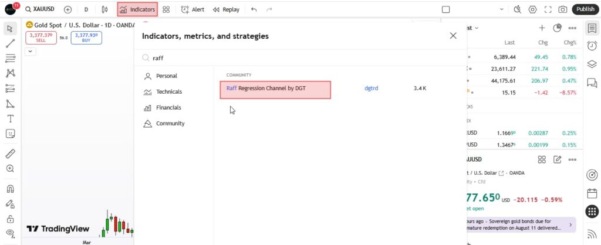The height and width of the screenshot is (245, 601).
Task: Select the brush and shapes tool
Action: (x=11, y=103)
